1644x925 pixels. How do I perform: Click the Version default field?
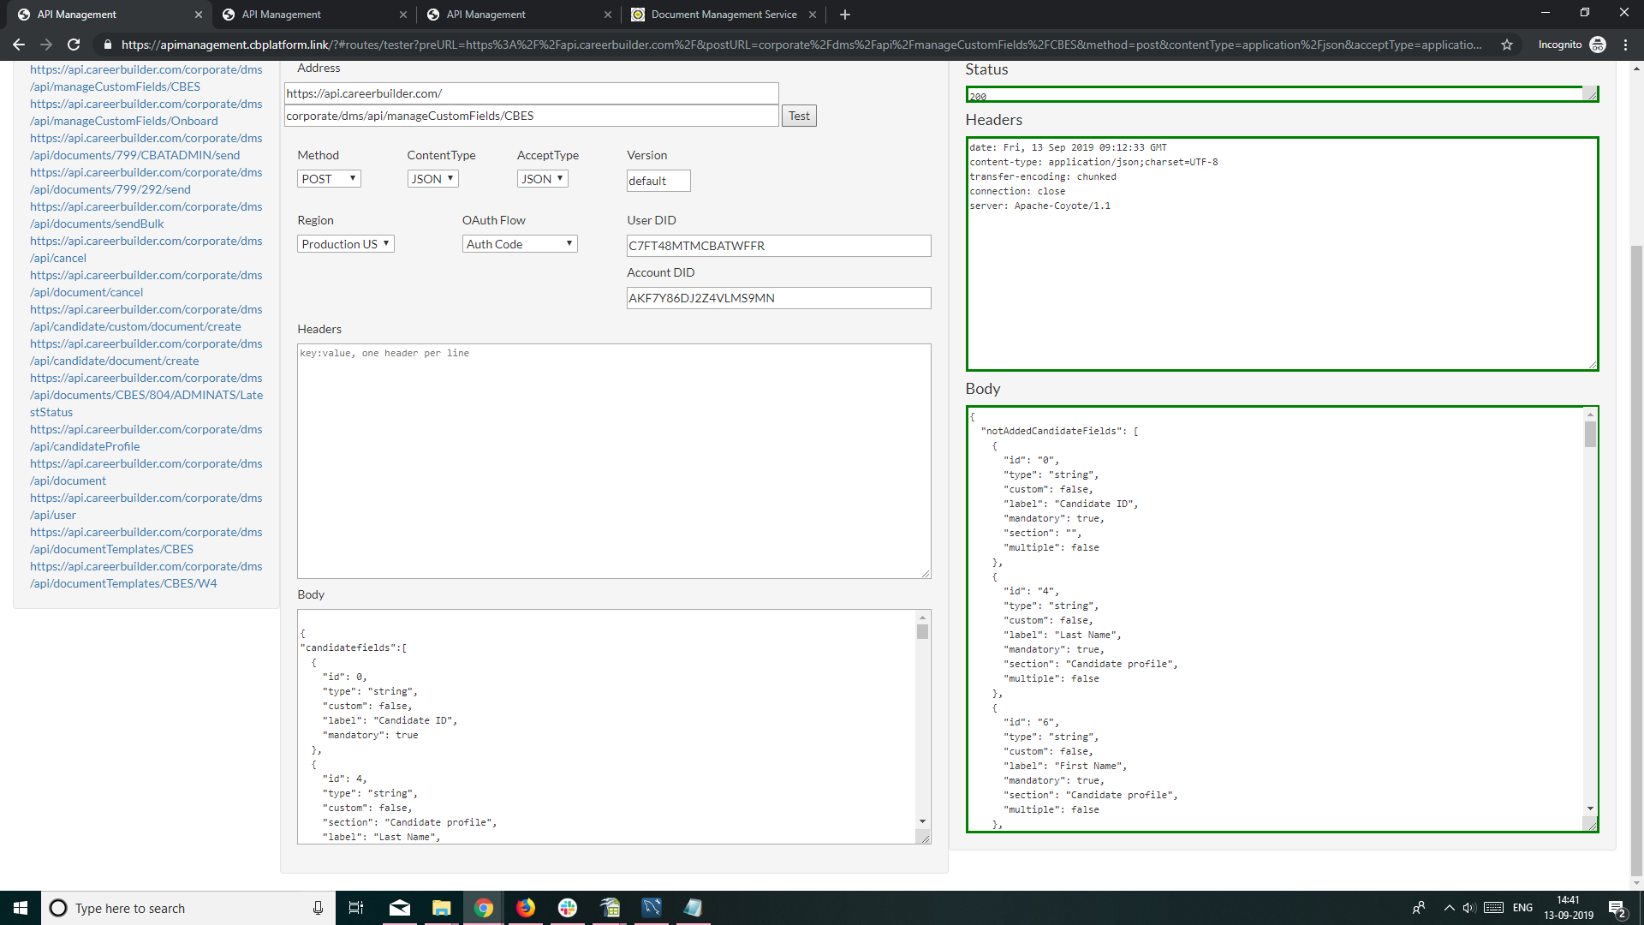click(x=658, y=181)
